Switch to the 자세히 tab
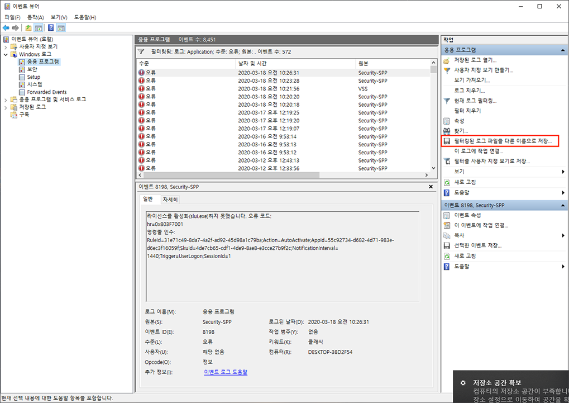The height and width of the screenshot is (403, 569). point(170,200)
